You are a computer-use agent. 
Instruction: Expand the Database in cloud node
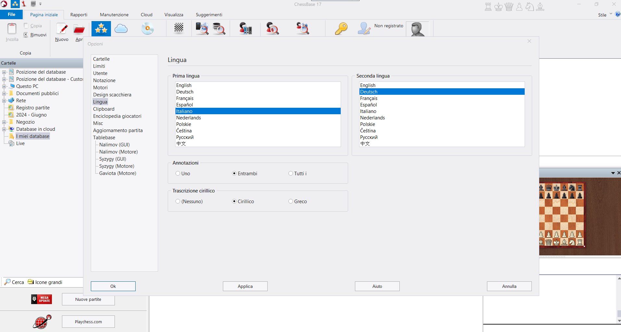[x=4, y=129]
